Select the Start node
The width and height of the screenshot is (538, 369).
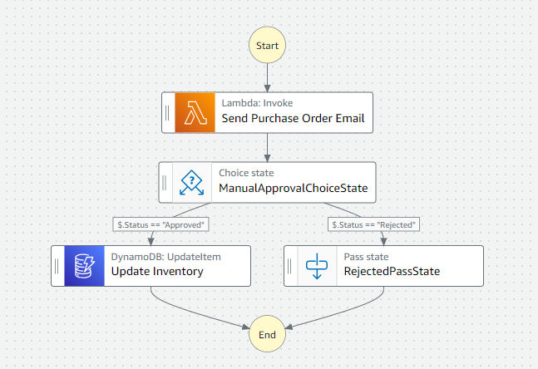pos(267,45)
